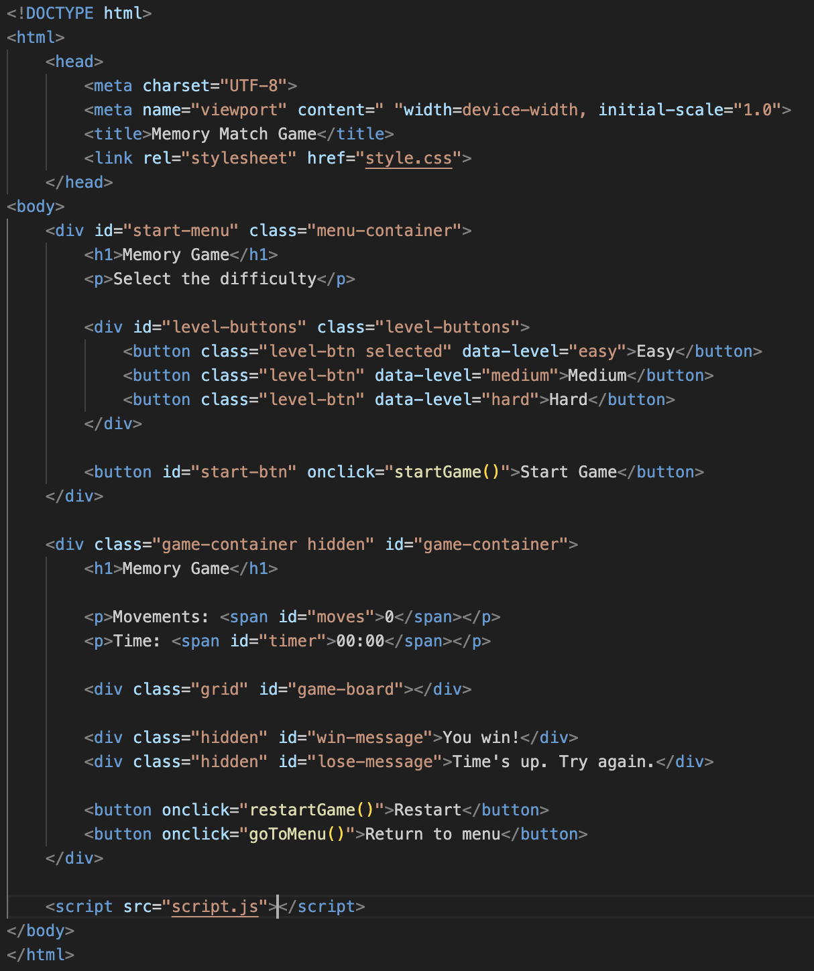The image size is (814, 971).
Task: Open the style.css link in href
Action: pos(408,158)
